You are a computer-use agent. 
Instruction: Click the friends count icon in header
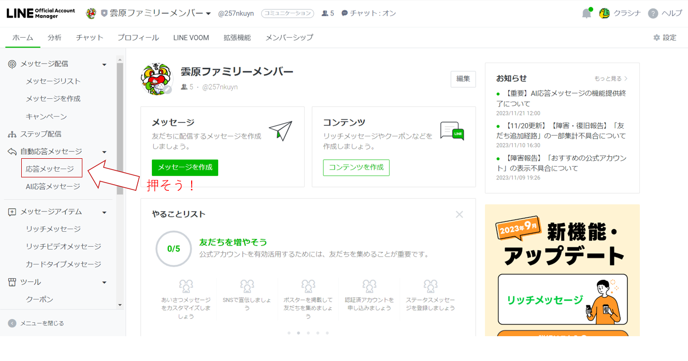pyautogui.click(x=325, y=13)
